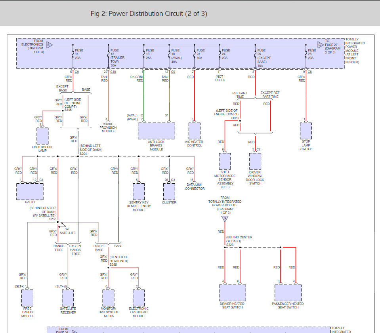Click the Free Hands Module box

(27, 298)
